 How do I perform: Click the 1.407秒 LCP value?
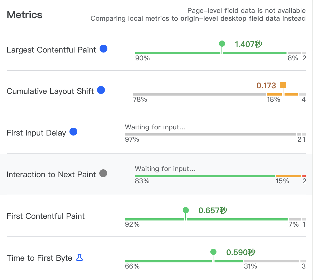[x=248, y=44]
